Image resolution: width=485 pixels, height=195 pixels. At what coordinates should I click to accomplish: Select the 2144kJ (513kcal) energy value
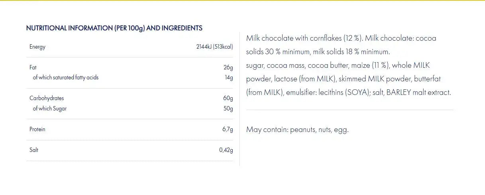pyautogui.click(x=214, y=47)
